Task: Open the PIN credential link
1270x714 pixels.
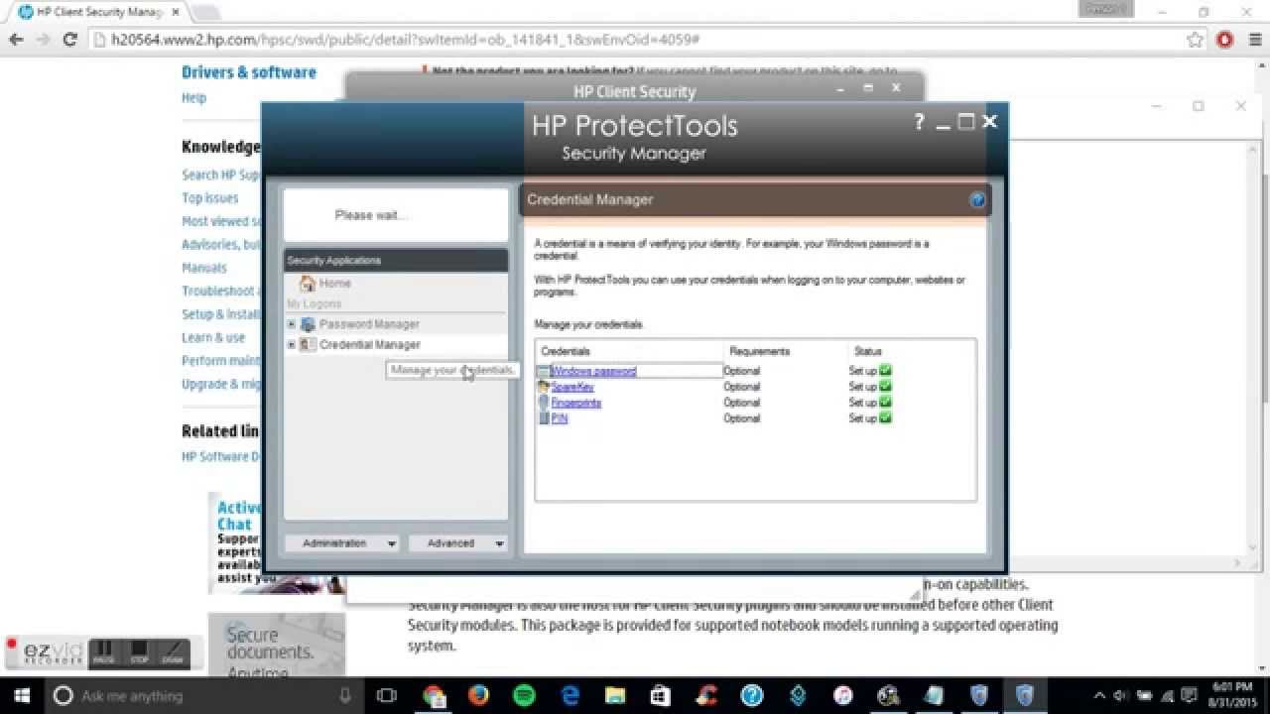Action: click(560, 418)
